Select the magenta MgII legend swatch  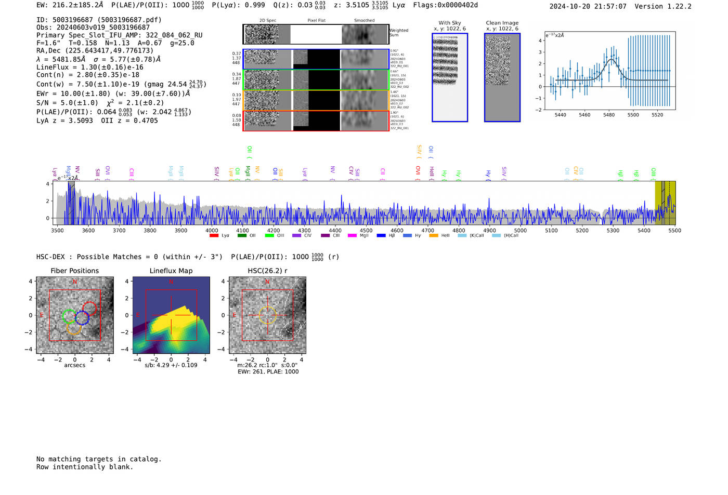point(352,236)
